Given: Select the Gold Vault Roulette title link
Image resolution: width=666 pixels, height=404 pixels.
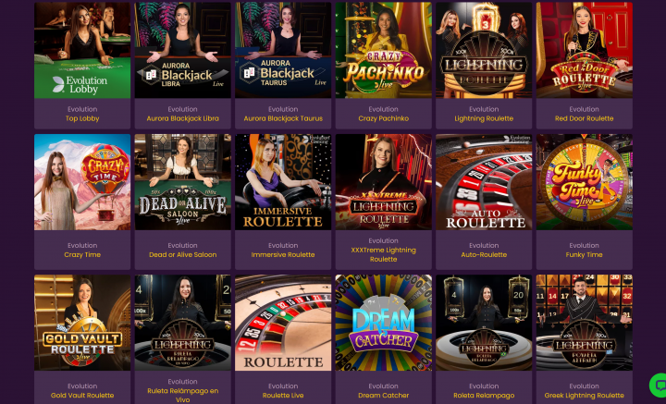Looking at the screenshot, I should tap(82, 395).
